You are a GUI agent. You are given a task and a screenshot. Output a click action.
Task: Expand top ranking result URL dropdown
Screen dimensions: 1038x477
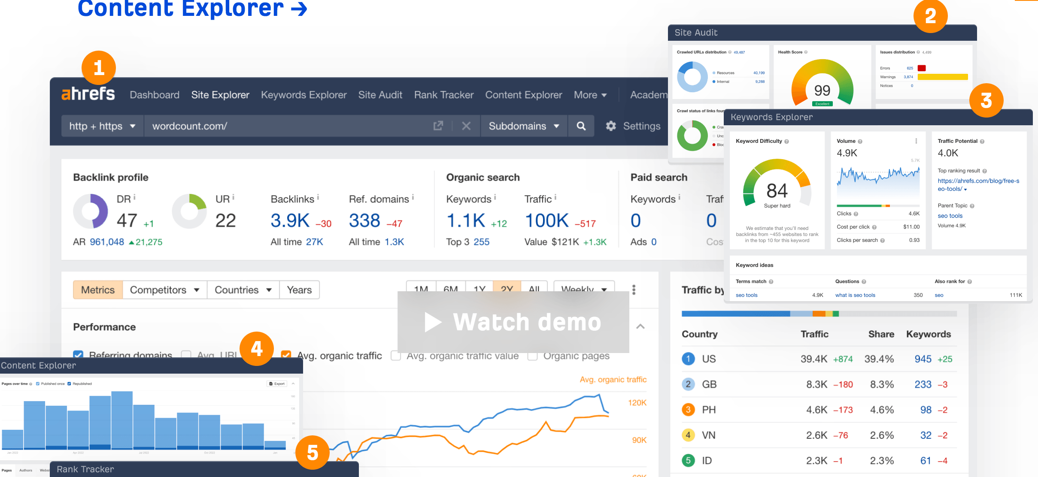click(965, 189)
